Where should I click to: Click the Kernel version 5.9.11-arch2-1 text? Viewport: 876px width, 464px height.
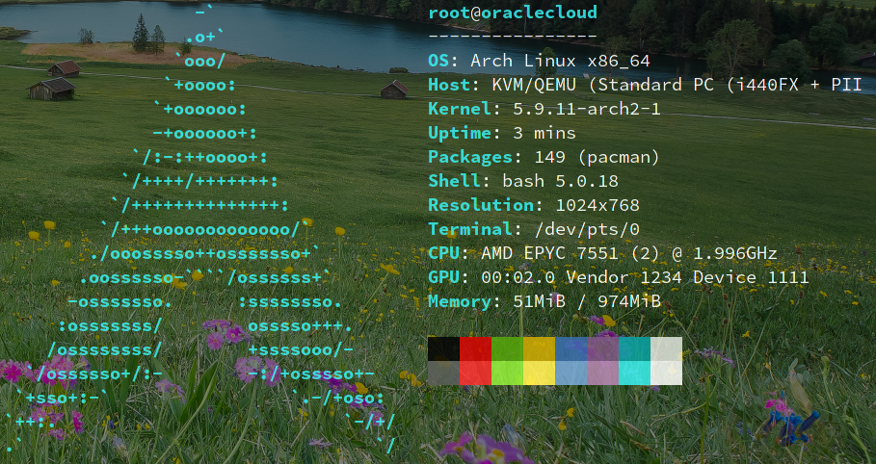[544, 109]
